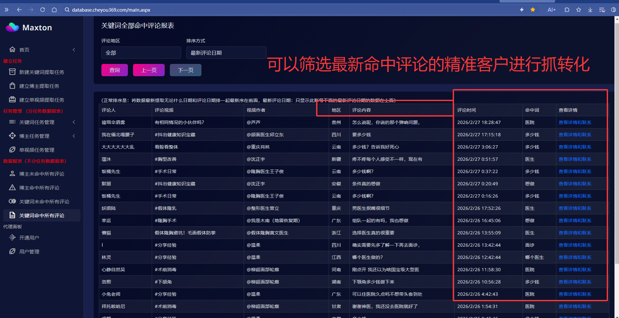Screen dimensions: 619x318
Task: Click the browser extensions puzzle icon
Action: coord(567,10)
